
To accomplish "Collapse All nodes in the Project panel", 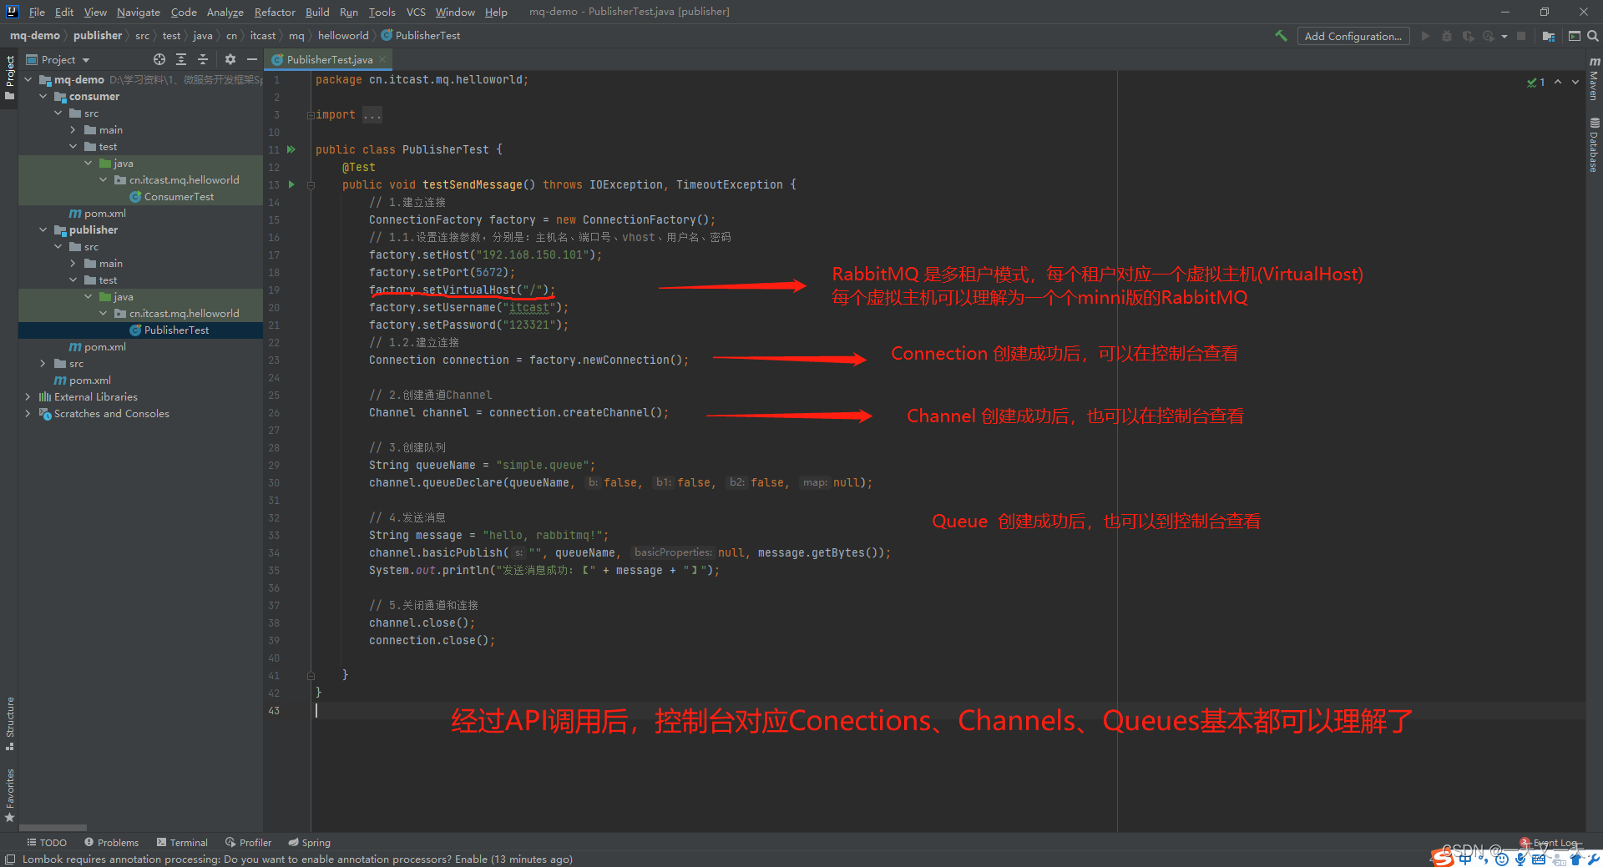I will click(x=203, y=59).
